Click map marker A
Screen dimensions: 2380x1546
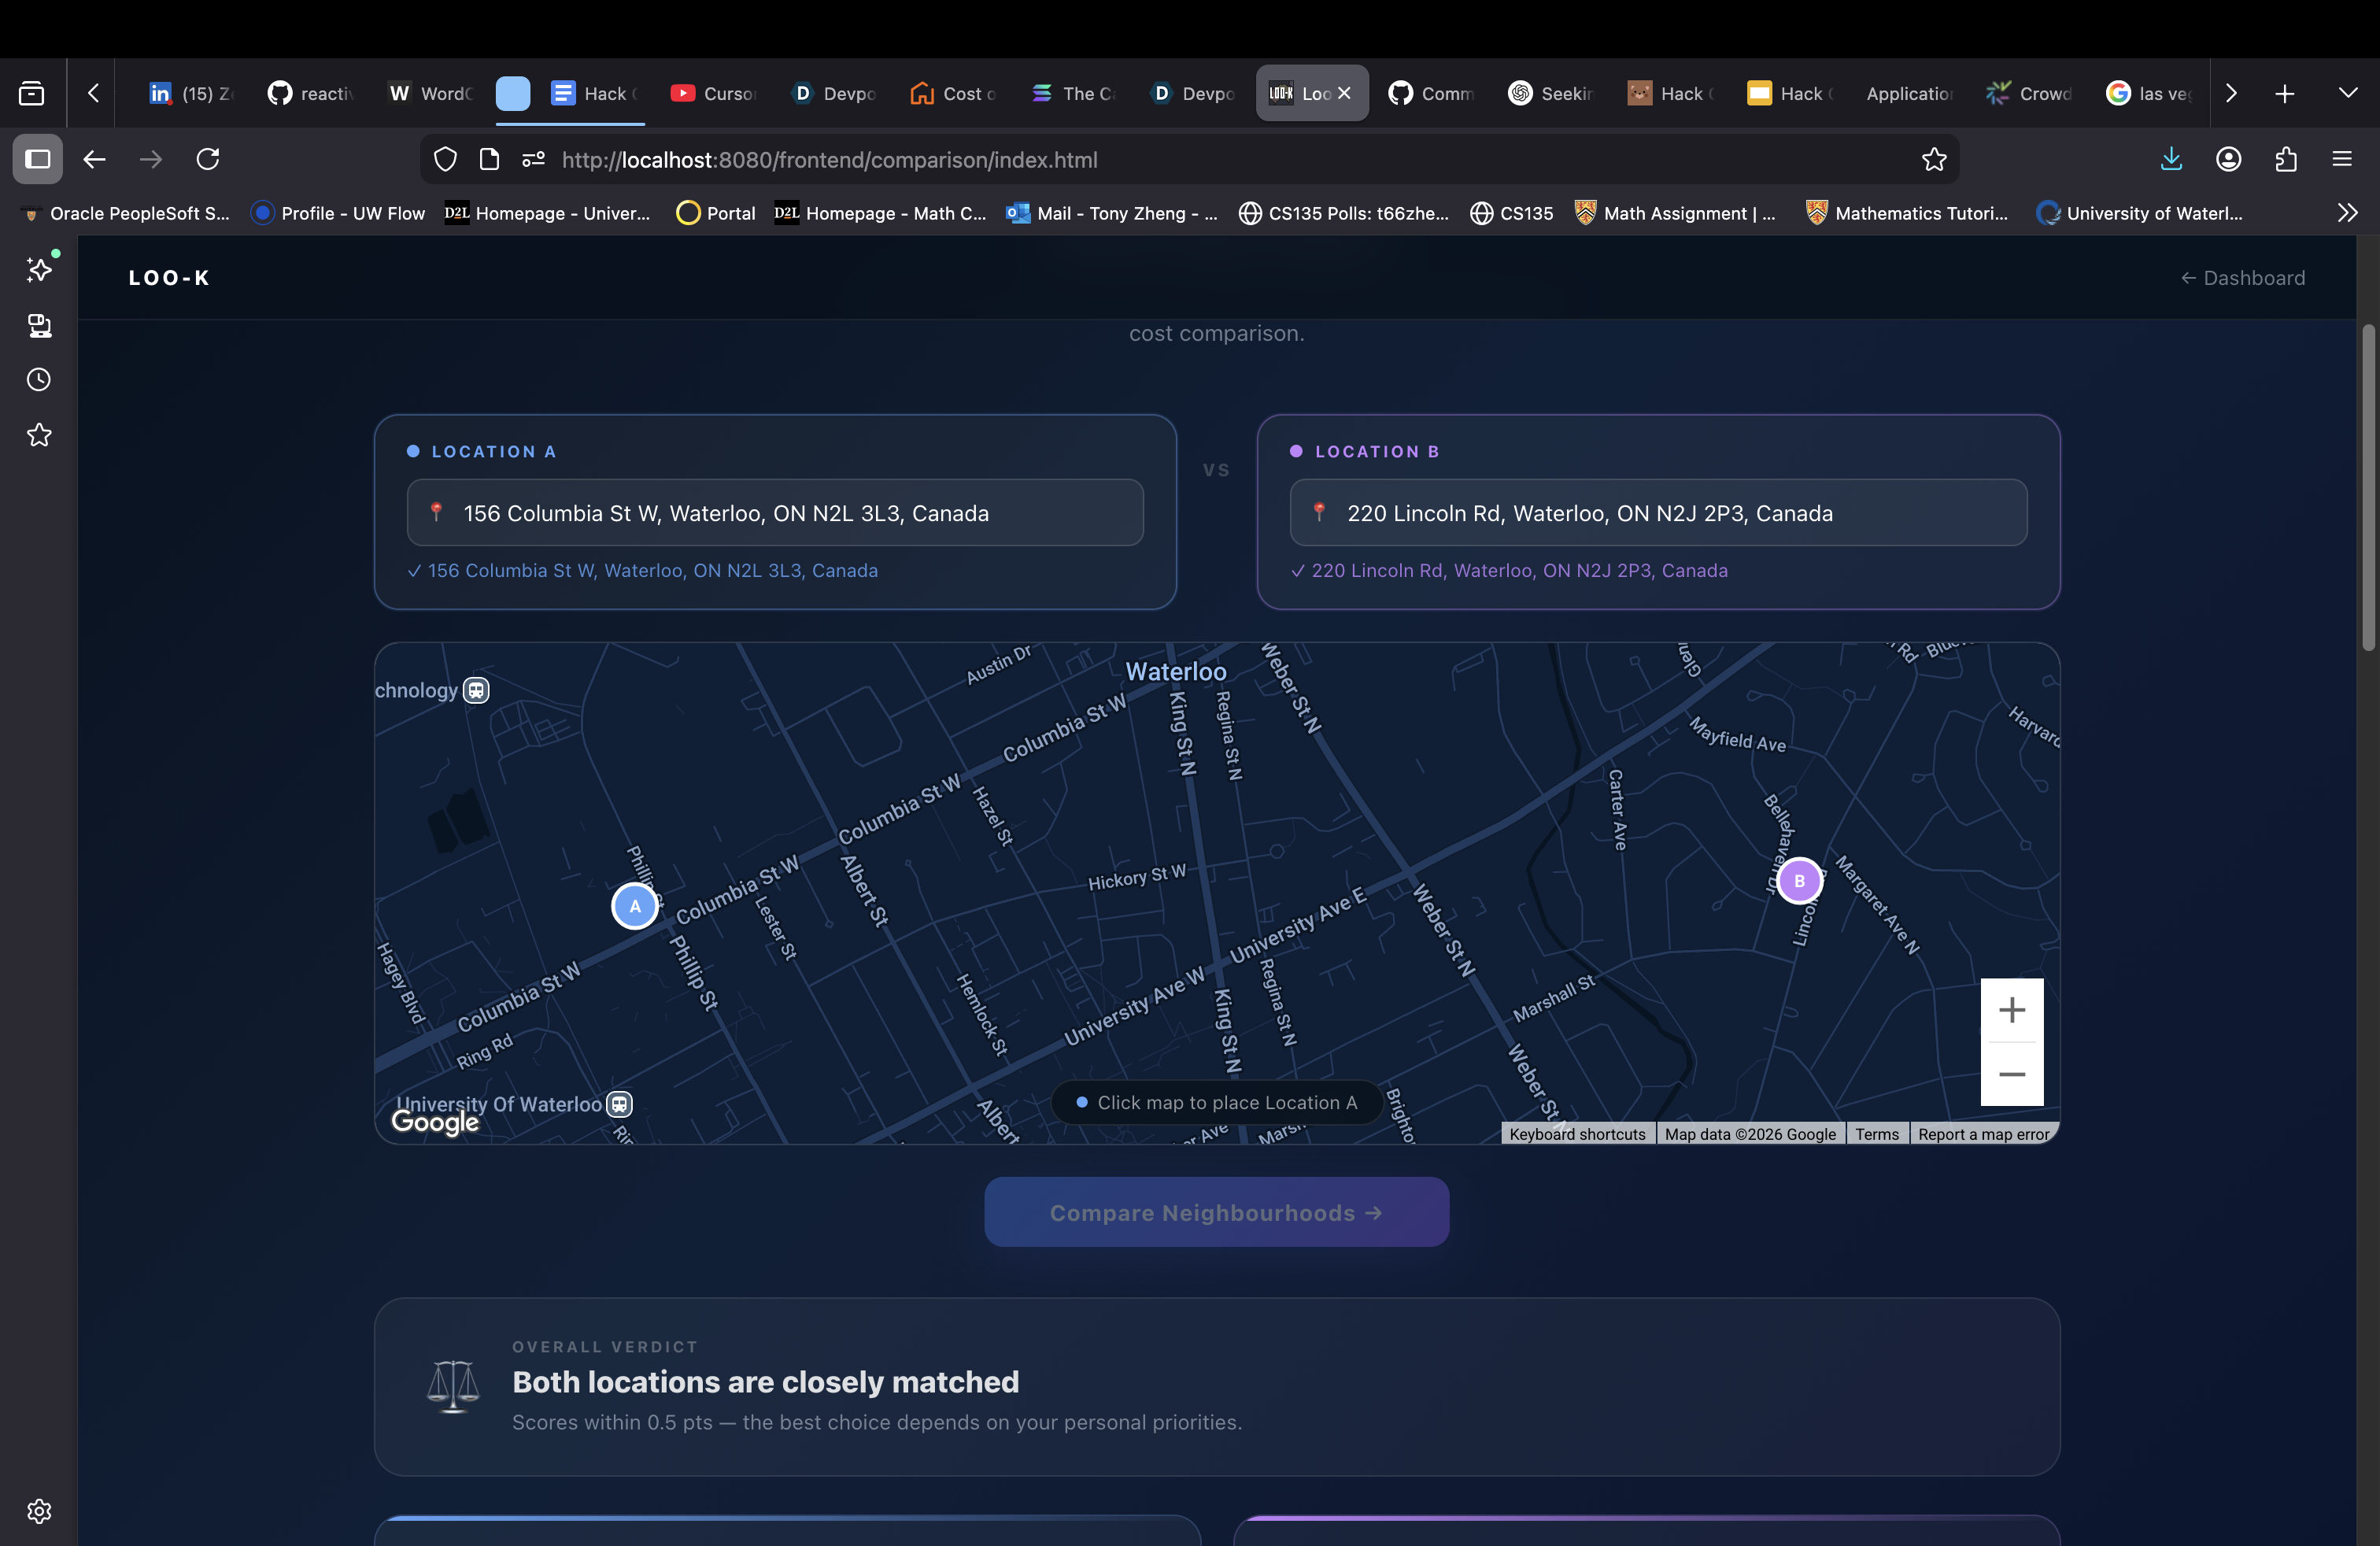(x=634, y=906)
